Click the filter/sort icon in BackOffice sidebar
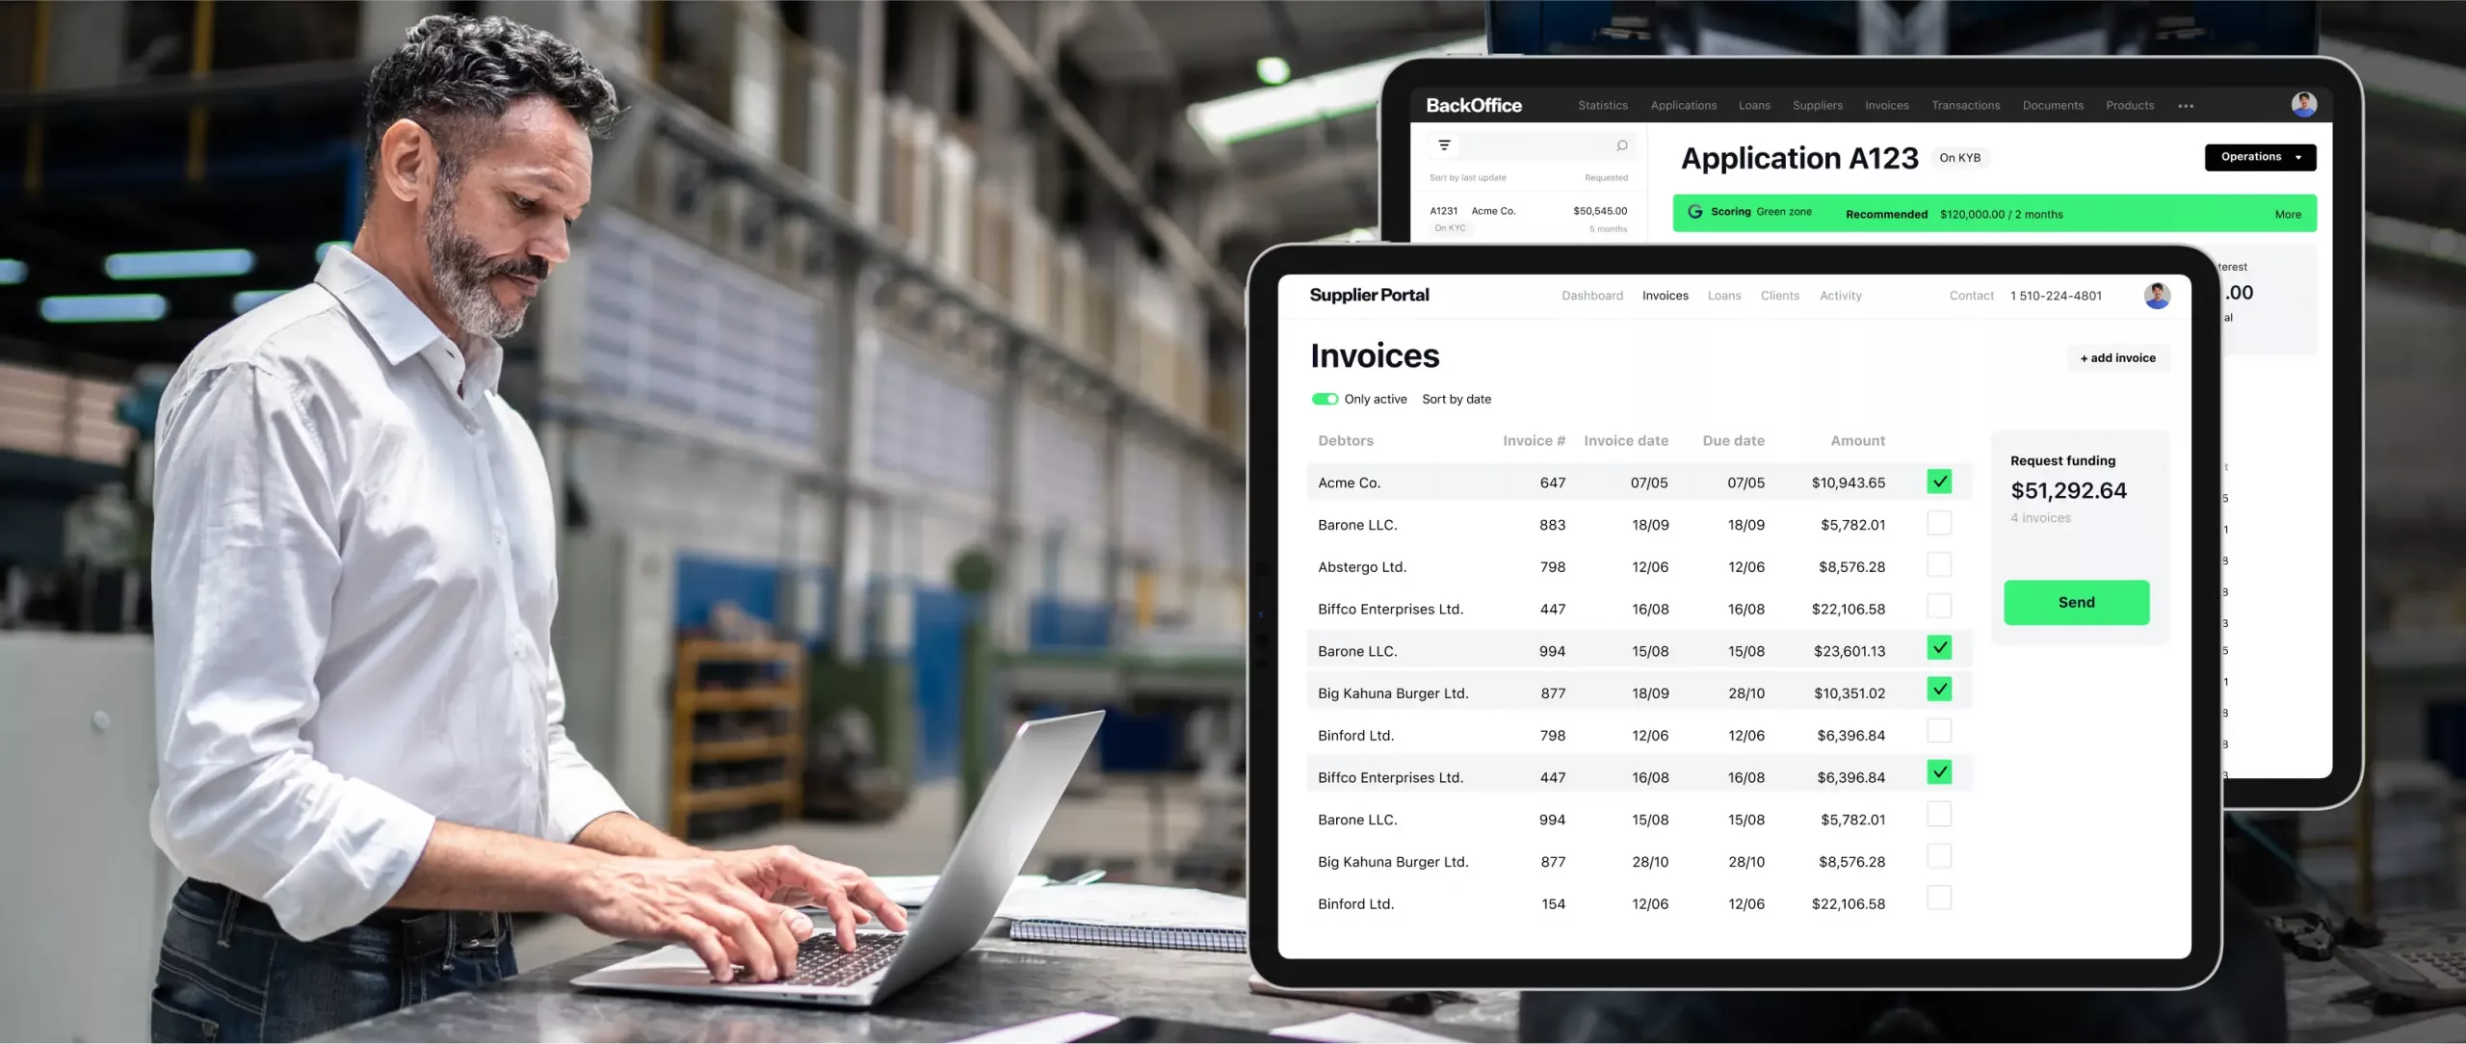 tap(1445, 144)
